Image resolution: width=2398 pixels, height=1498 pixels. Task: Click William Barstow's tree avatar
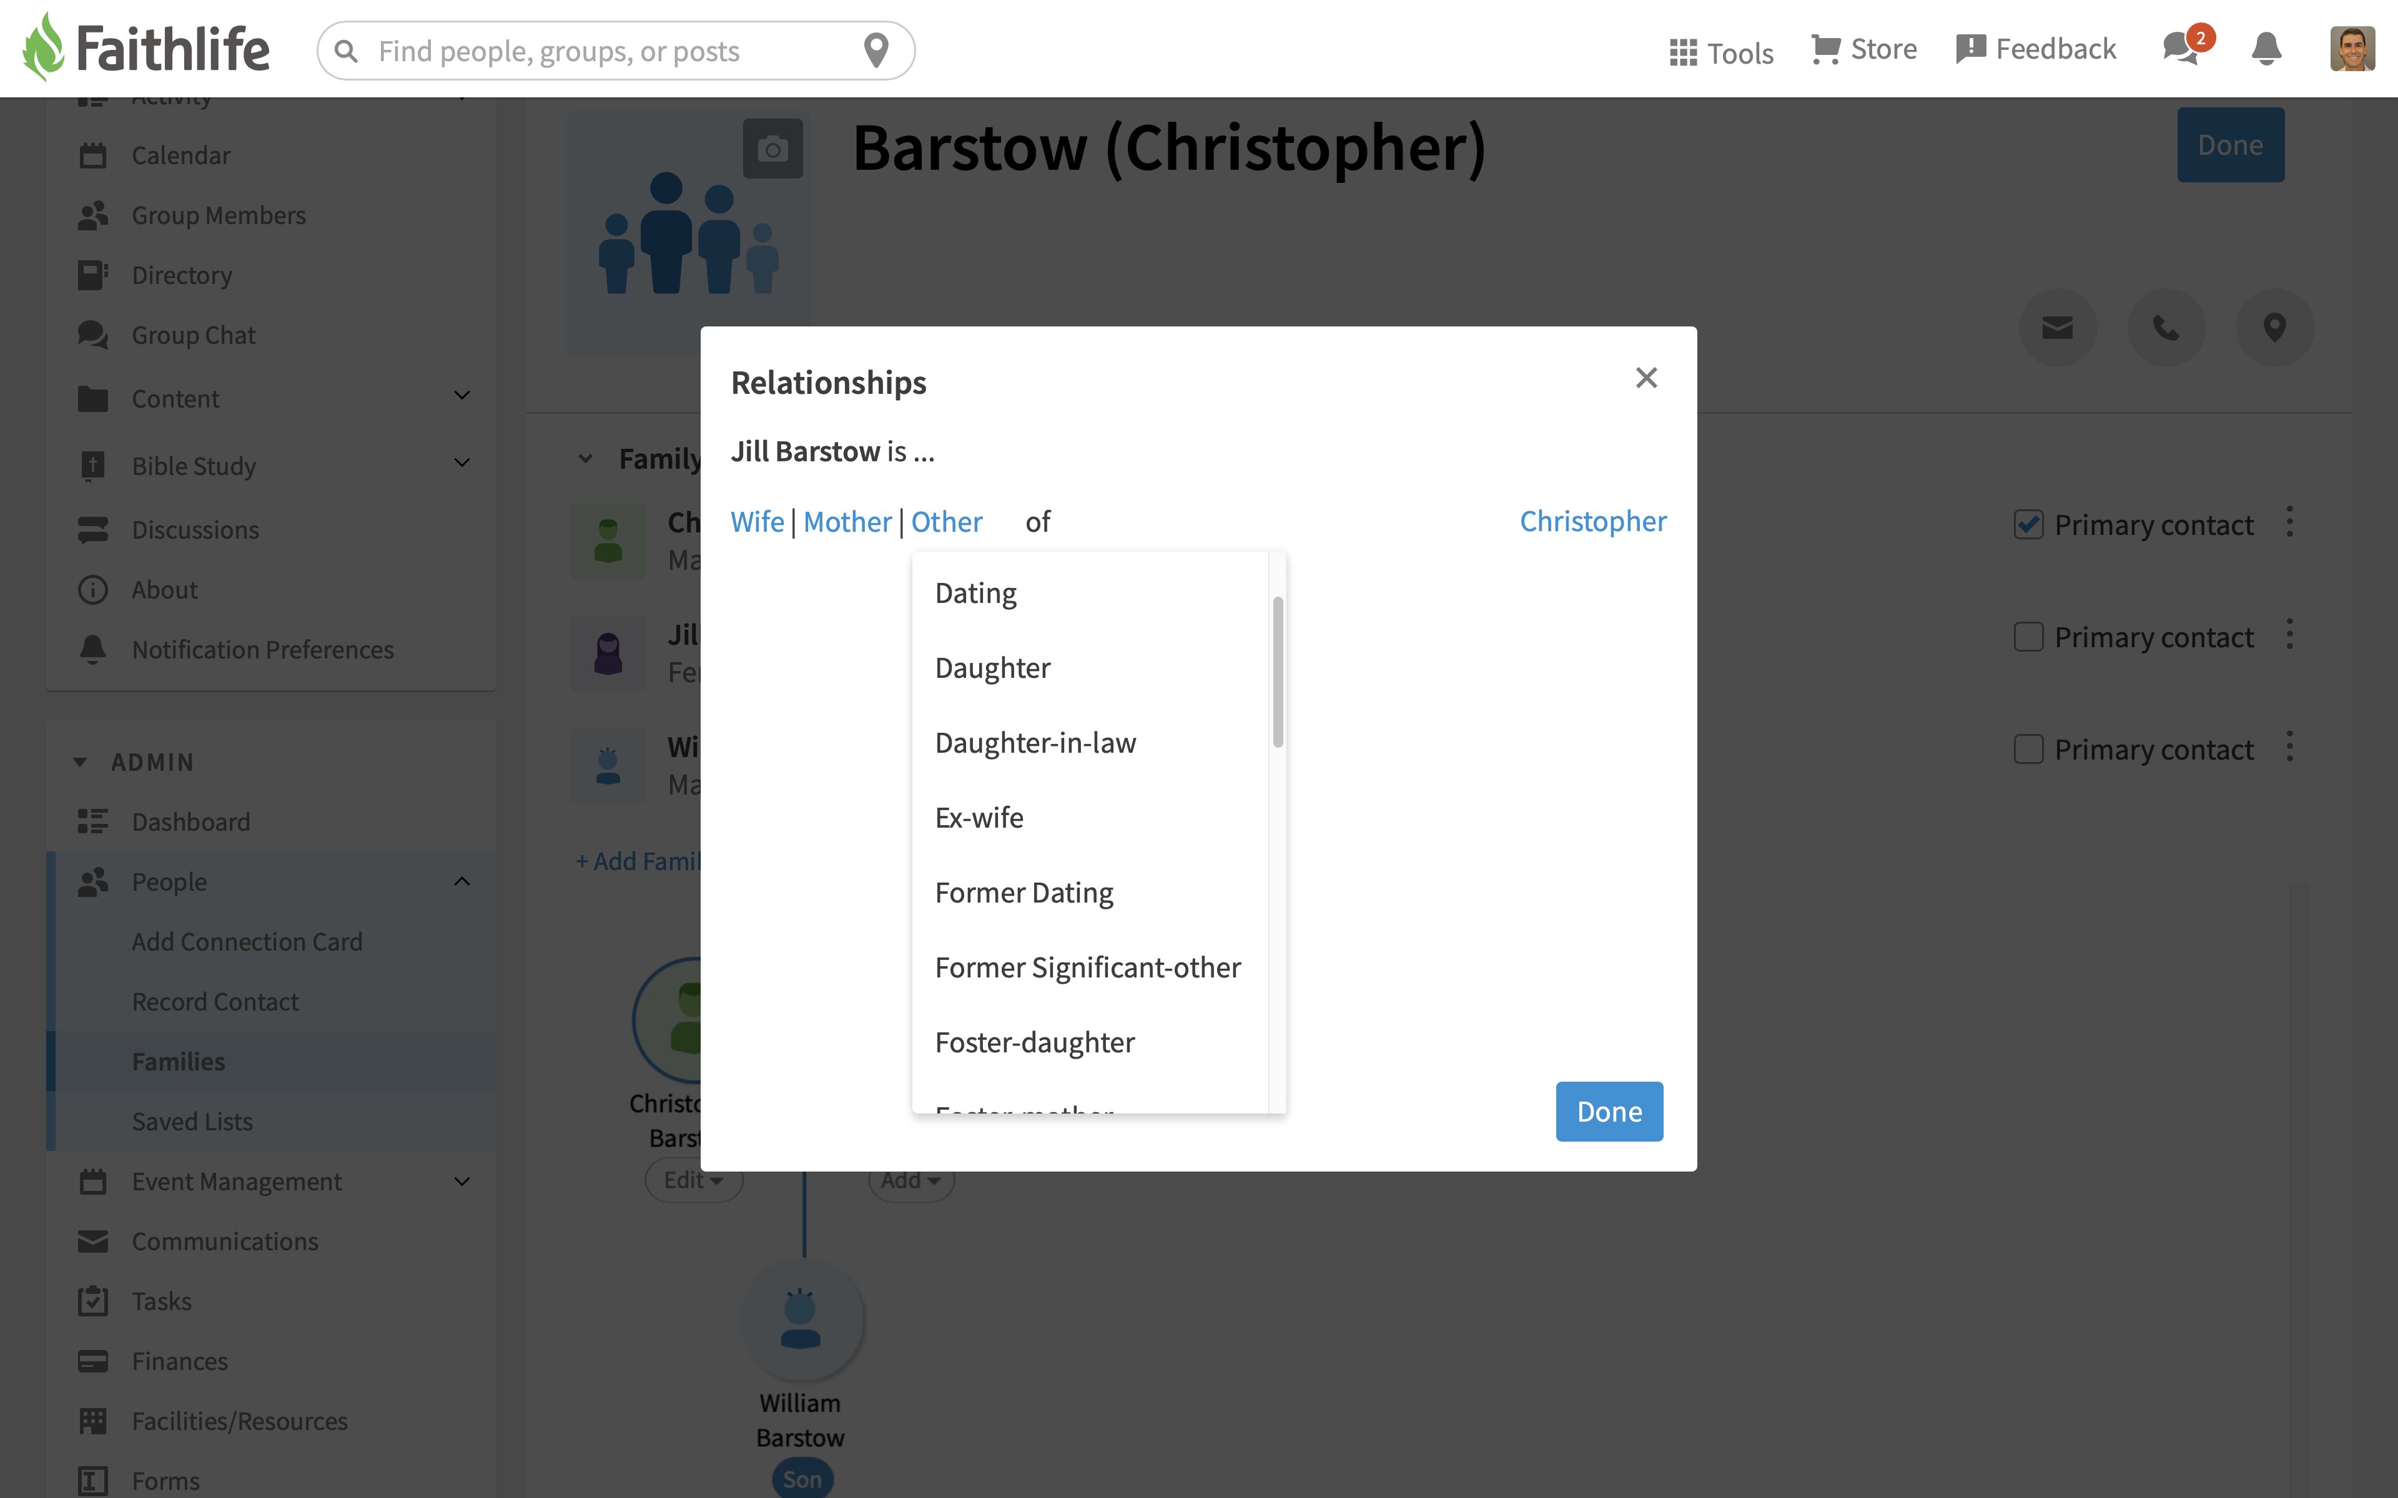point(801,1319)
